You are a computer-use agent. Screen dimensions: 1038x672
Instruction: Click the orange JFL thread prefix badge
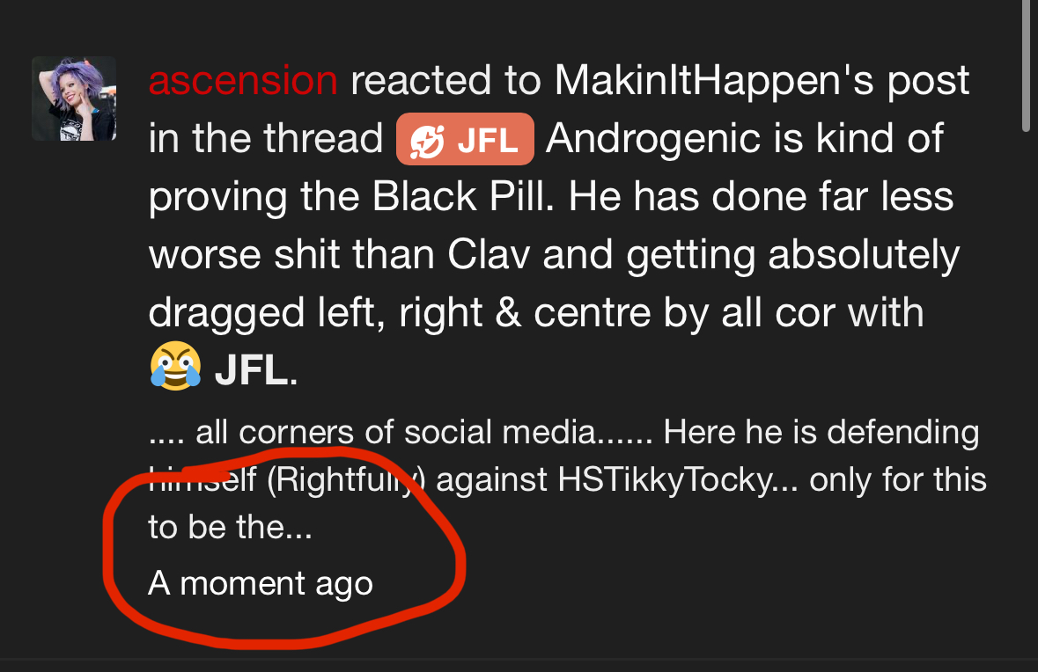click(x=465, y=139)
